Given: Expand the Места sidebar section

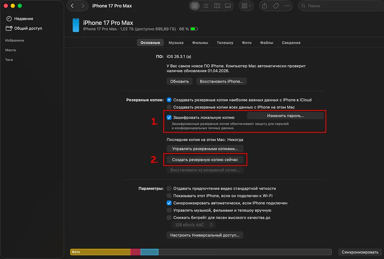Looking at the screenshot, I should [10, 50].
